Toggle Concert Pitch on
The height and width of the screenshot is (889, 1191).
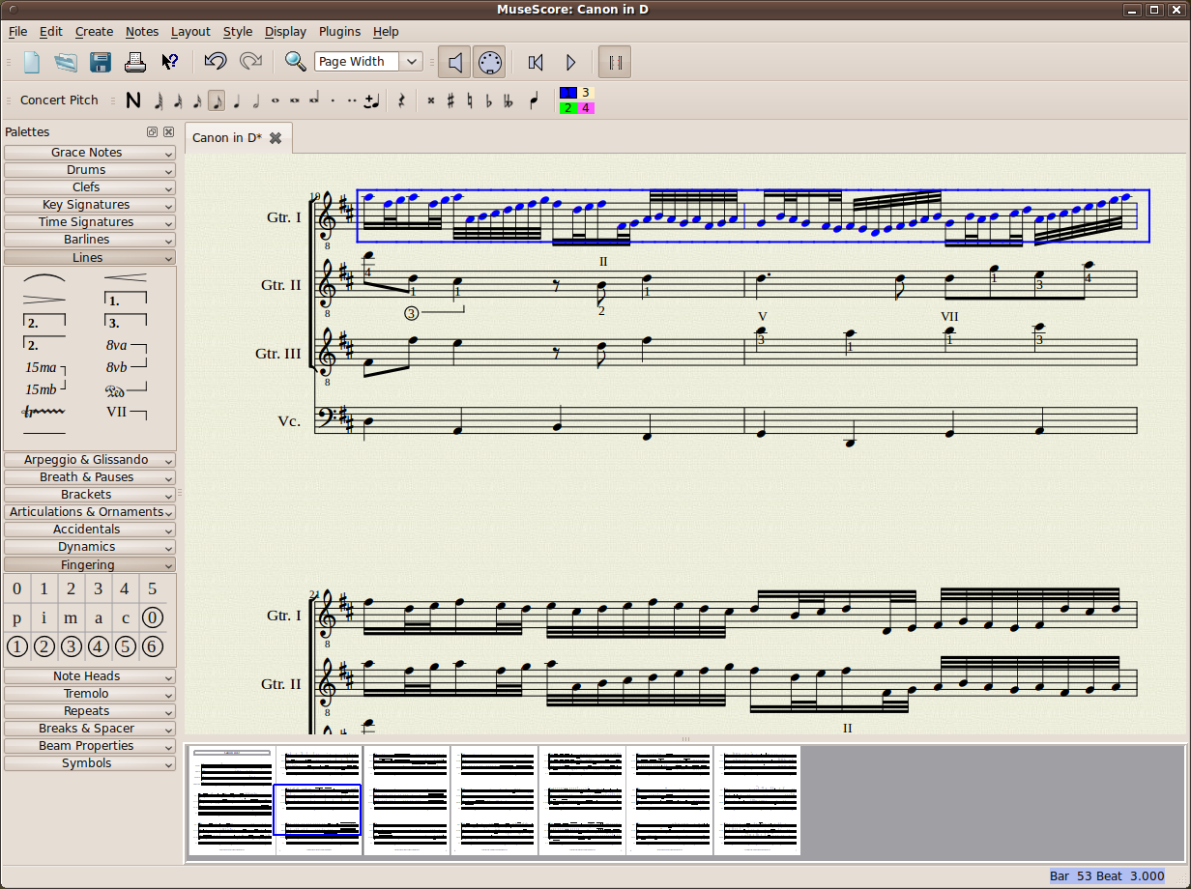pyautogui.click(x=59, y=100)
